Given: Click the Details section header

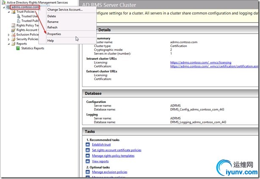Looking at the screenshot, I should point(177,30).
